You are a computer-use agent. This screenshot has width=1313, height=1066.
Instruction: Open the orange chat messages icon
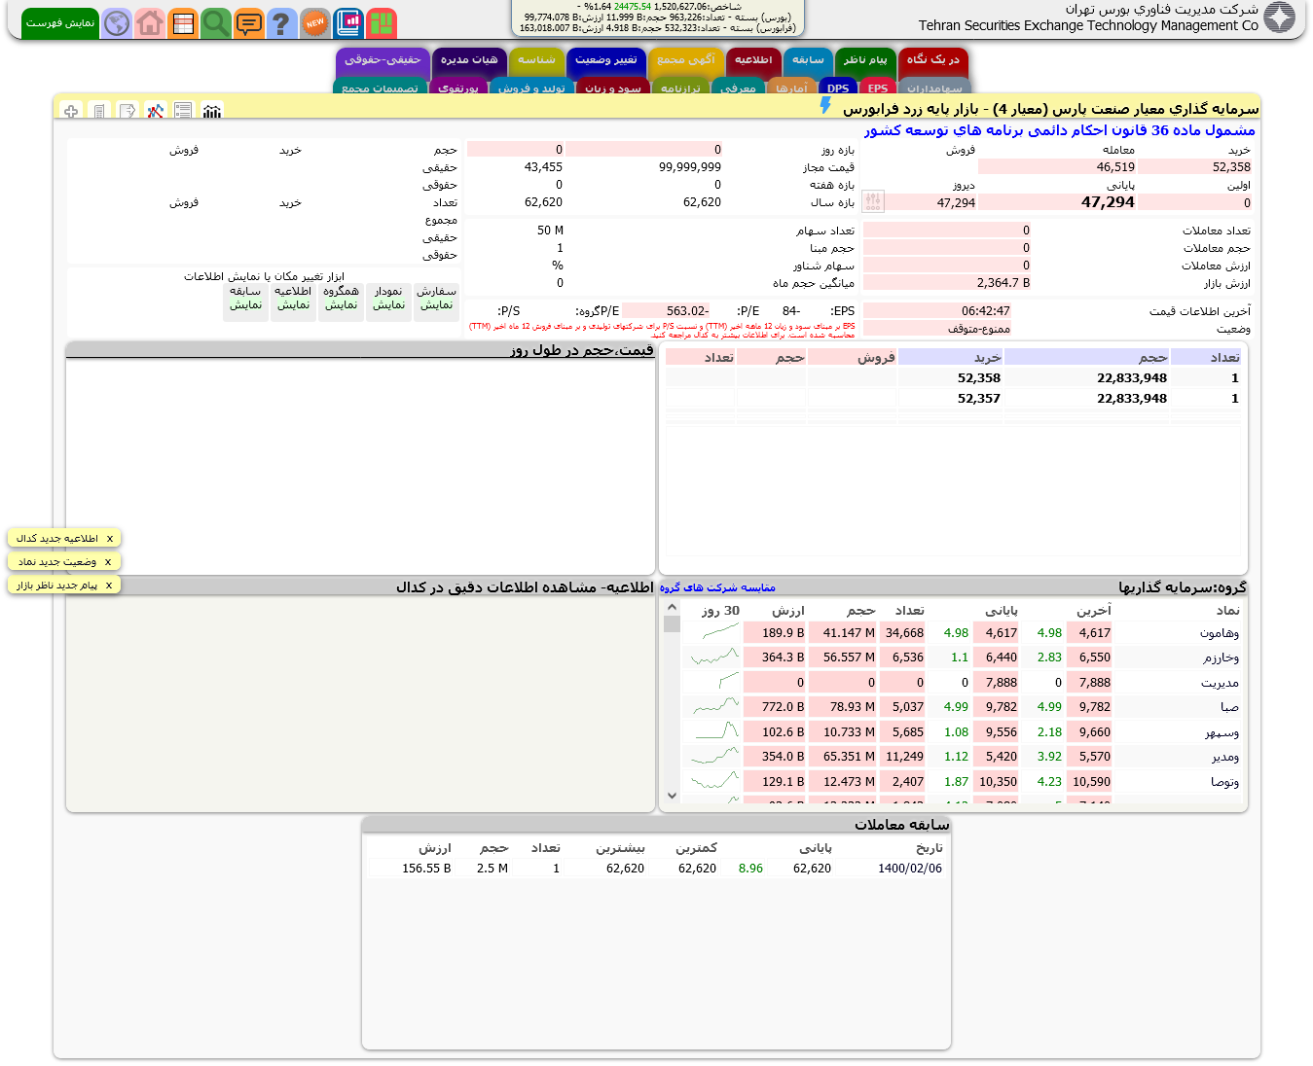pos(249,23)
